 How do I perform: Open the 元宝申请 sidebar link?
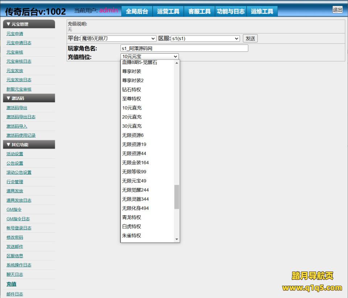[14, 34]
